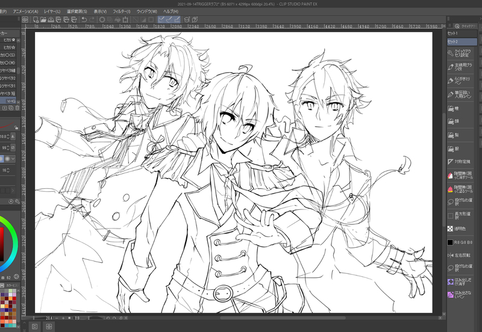Viewport: 482px width, 332px height.
Task: Select 筆圧弱い人用Gペン in quick access
Action: [x=460, y=94]
